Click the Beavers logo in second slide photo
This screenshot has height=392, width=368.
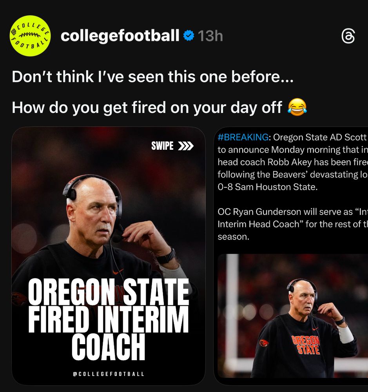pyautogui.click(x=264, y=343)
